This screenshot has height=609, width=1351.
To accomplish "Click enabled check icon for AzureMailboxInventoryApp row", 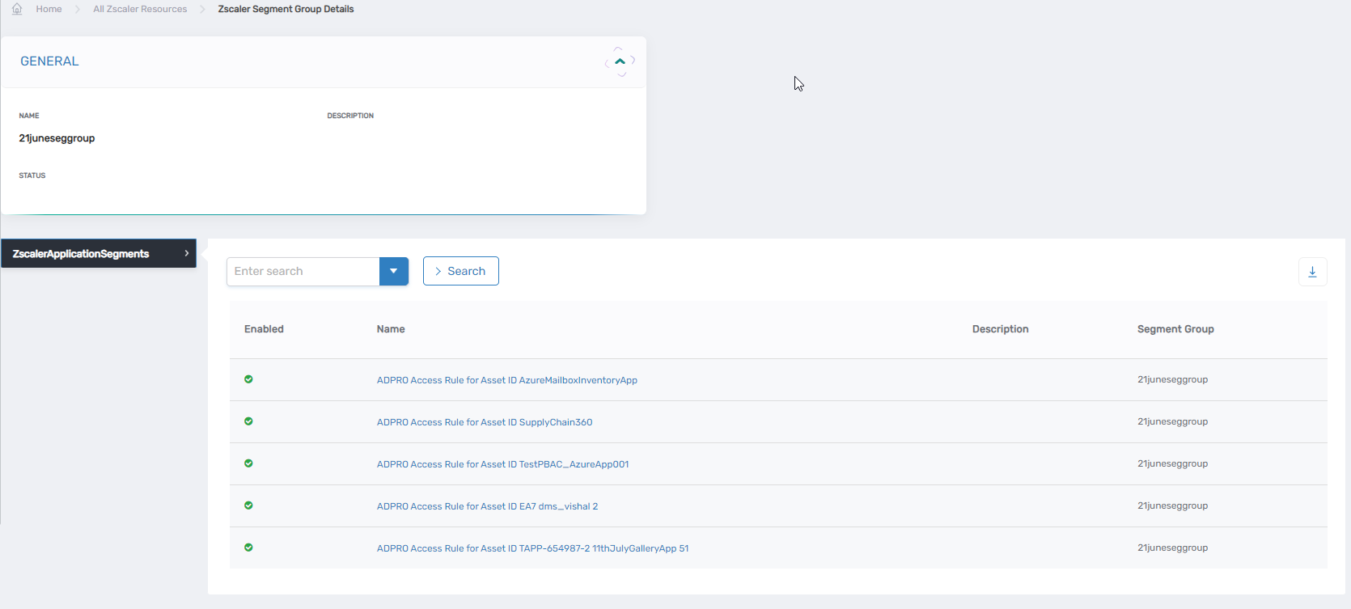I will pyautogui.click(x=248, y=379).
